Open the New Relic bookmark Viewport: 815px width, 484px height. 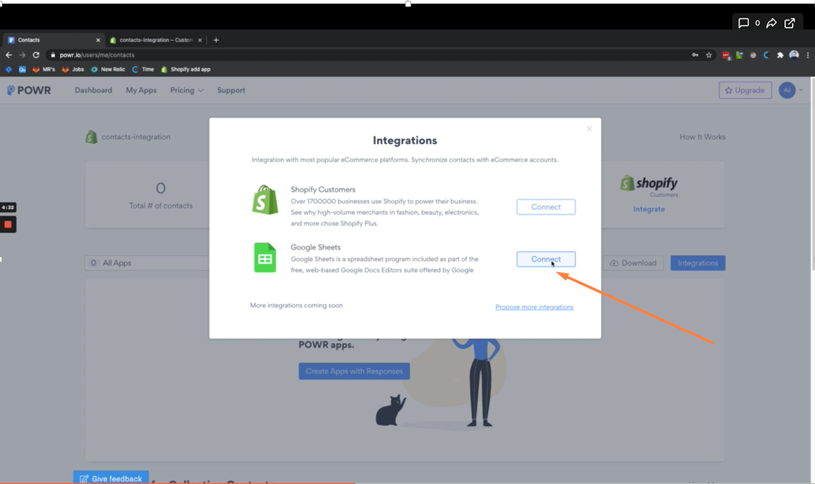tap(107, 69)
